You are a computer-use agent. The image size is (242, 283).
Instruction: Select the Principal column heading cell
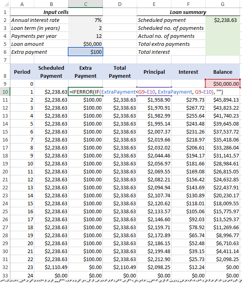click(154, 72)
